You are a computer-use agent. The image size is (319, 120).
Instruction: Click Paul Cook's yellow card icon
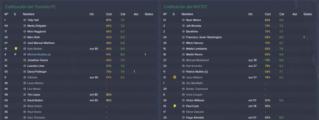pyautogui.click(x=174, y=106)
